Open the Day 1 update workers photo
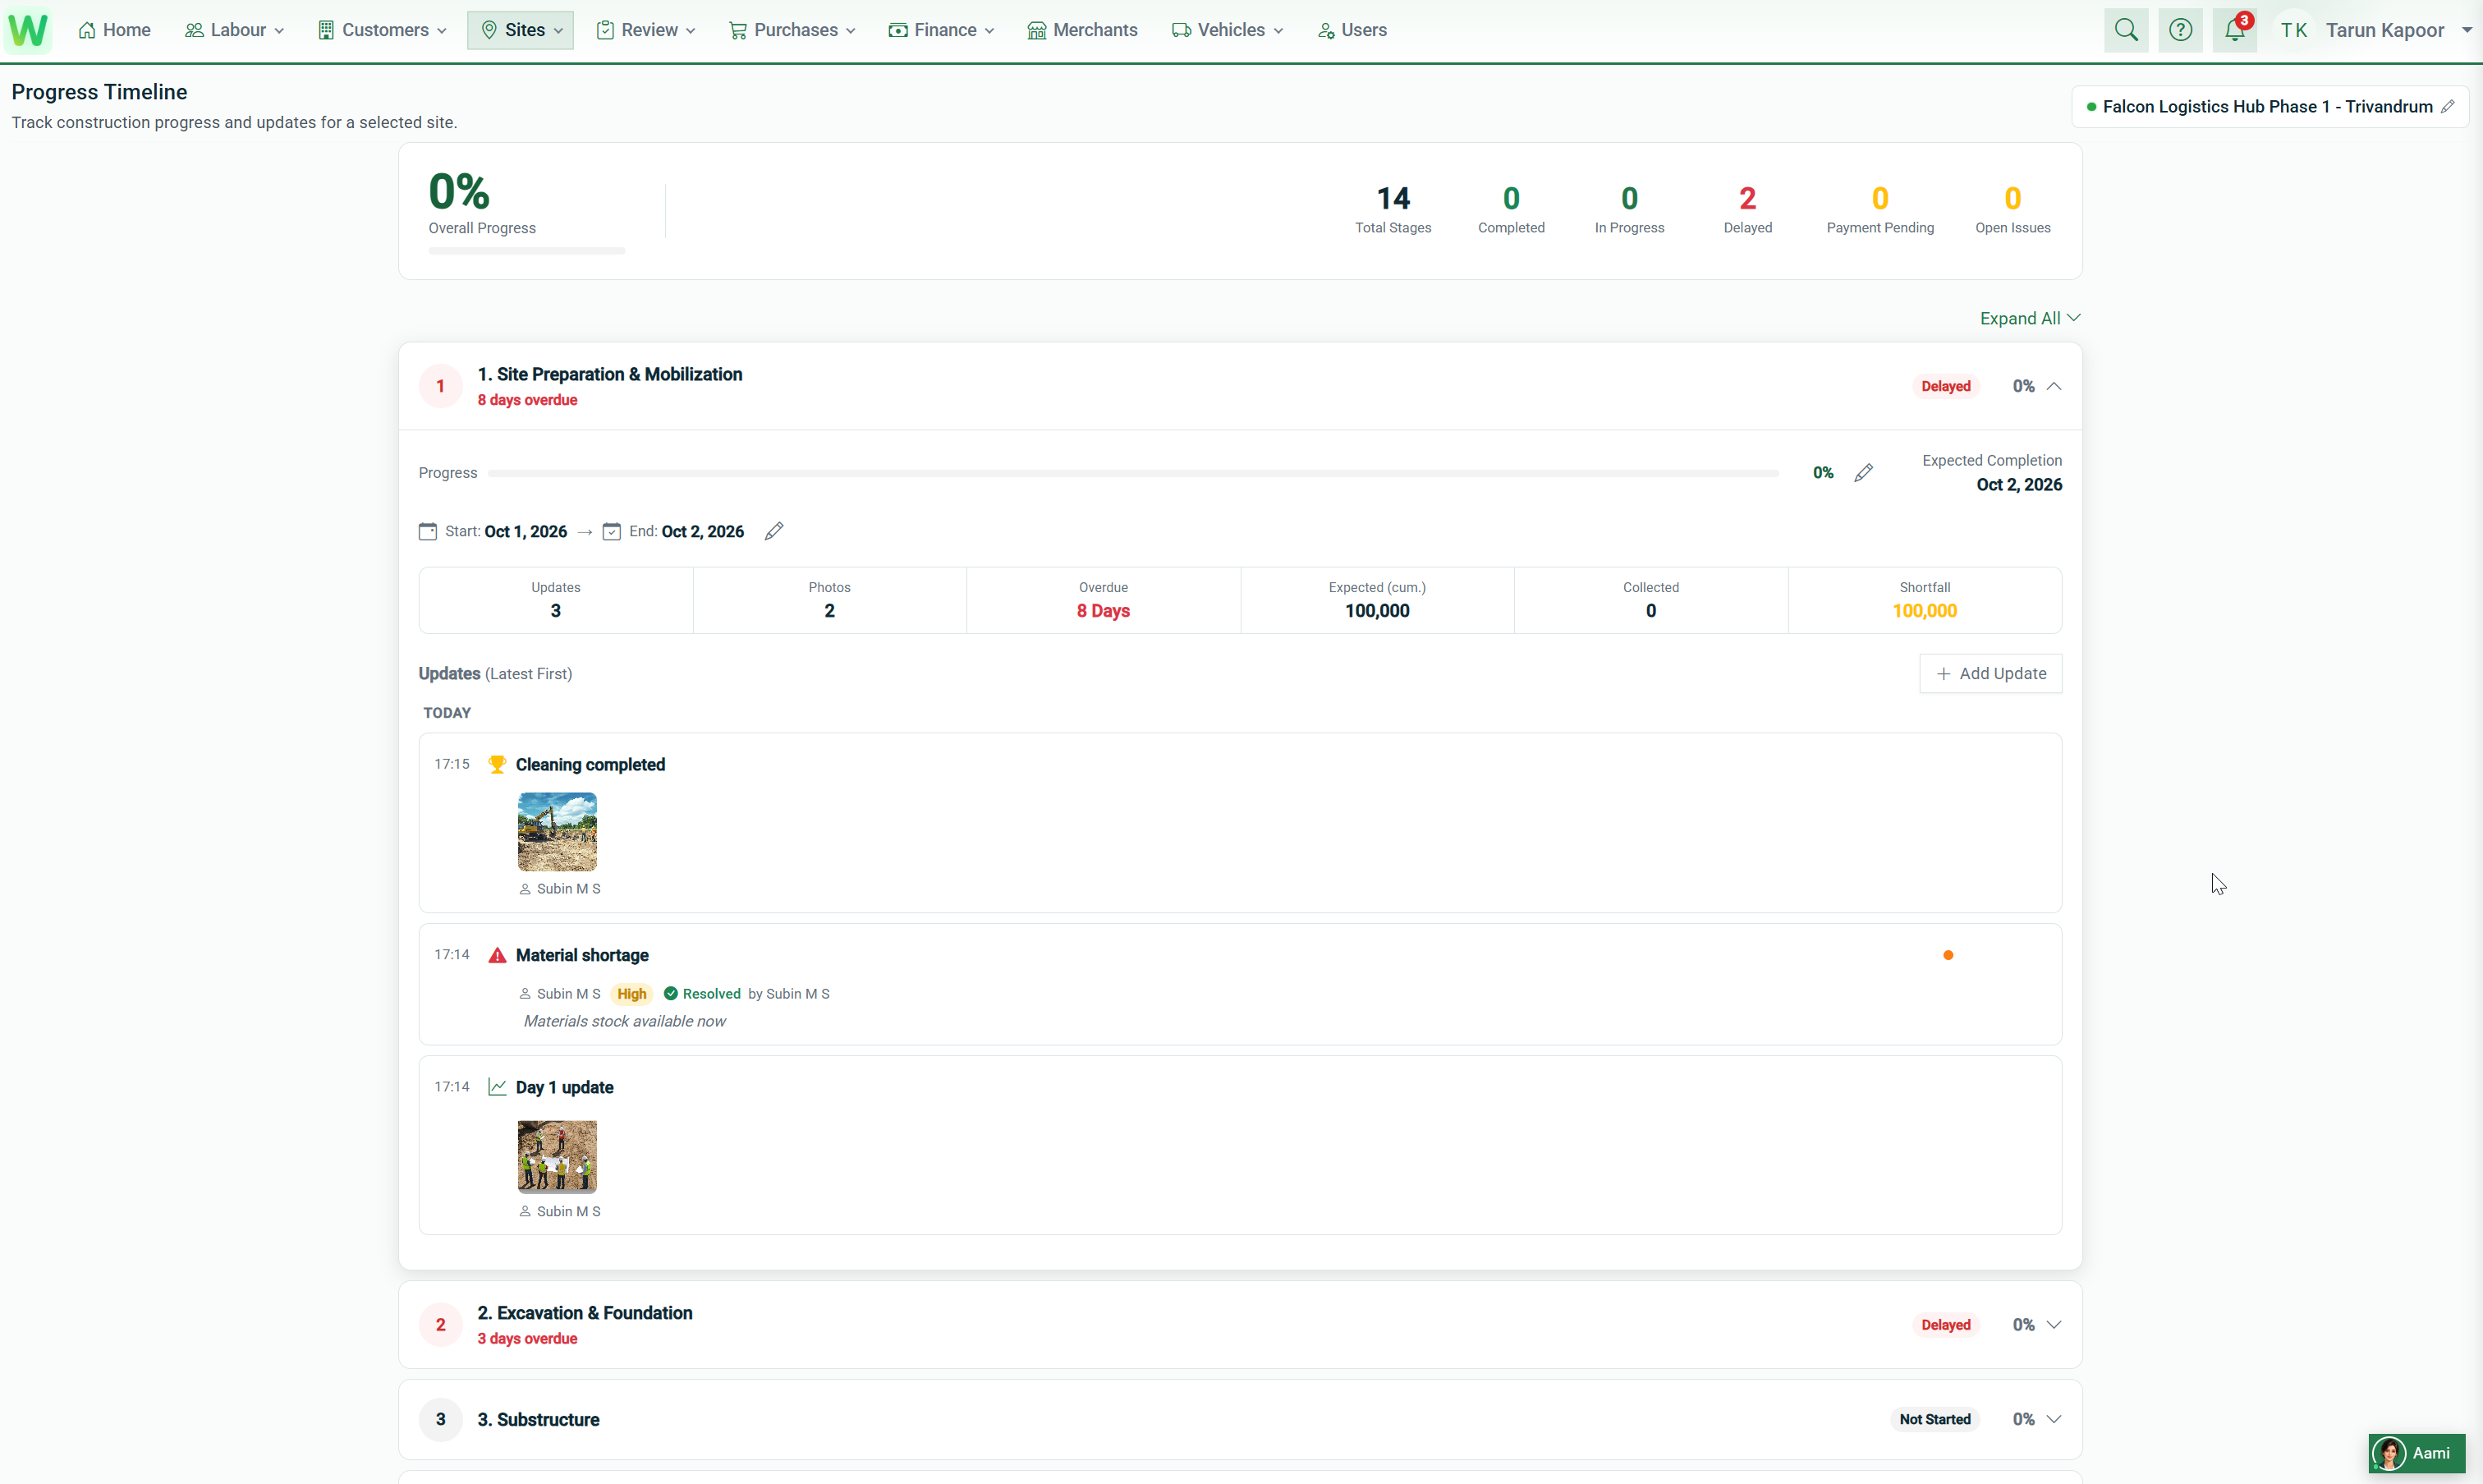This screenshot has width=2483, height=1484. [x=557, y=1157]
